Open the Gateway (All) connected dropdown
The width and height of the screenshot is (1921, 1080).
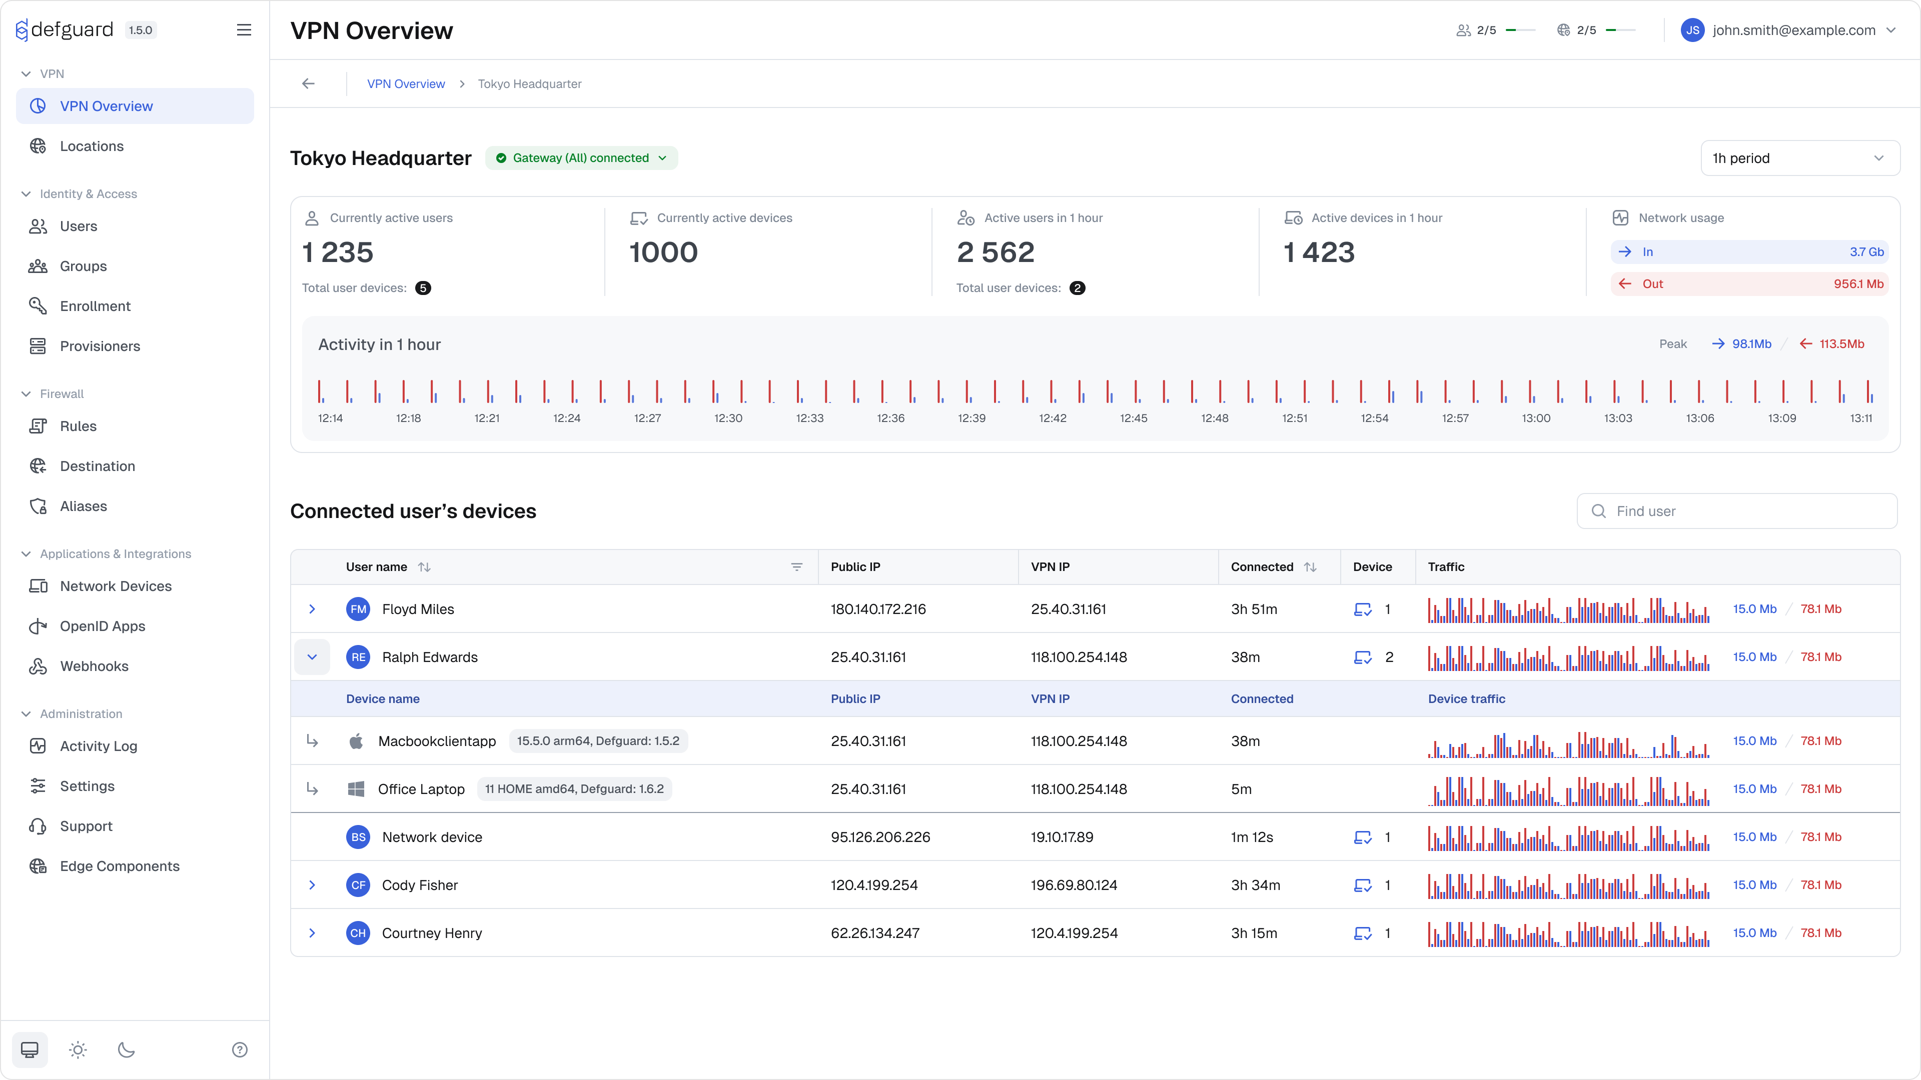582,157
